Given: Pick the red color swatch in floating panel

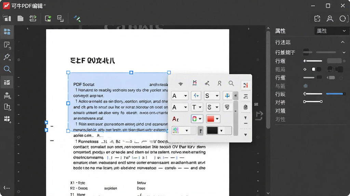Looking at the screenshot, I should (x=211, y=119).
